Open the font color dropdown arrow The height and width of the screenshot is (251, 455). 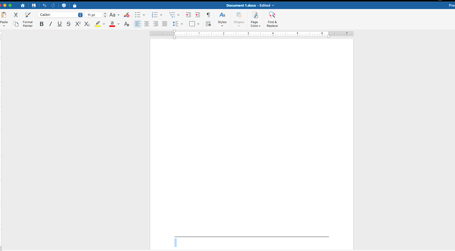click(x=118, y=24)
